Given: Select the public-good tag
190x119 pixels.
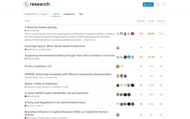Looking at the screenshot, I should [44, 118].
